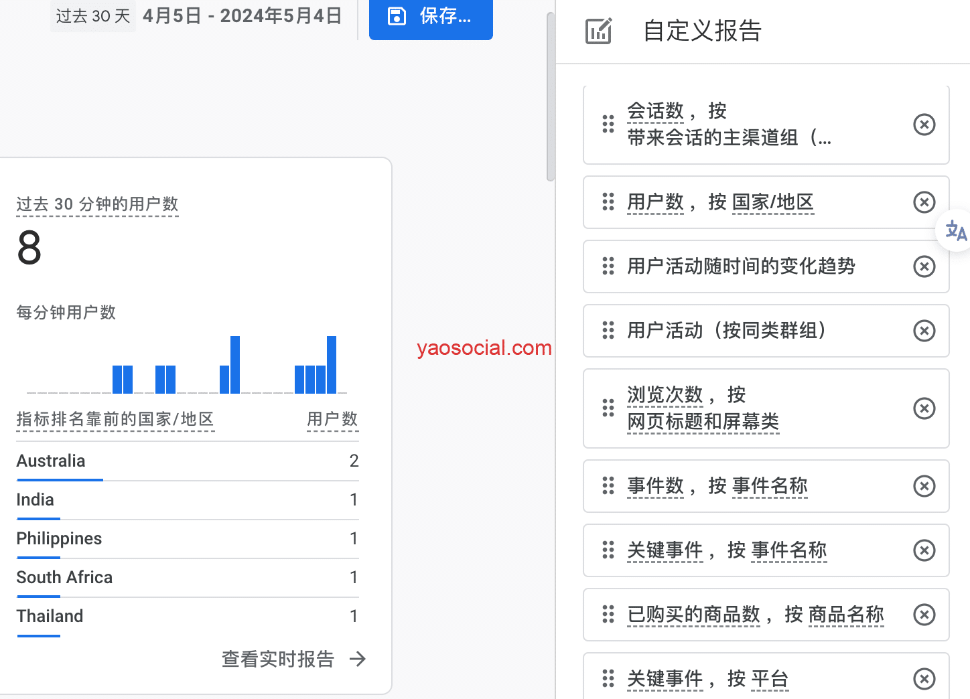
Task: Click the 保存 button
Action: pos(431,17)
